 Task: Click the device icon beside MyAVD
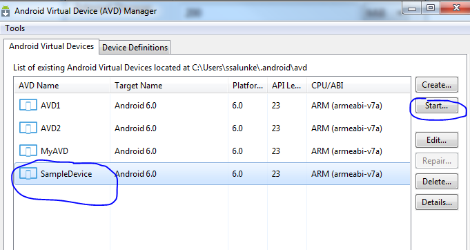click(x=28, y=151)
